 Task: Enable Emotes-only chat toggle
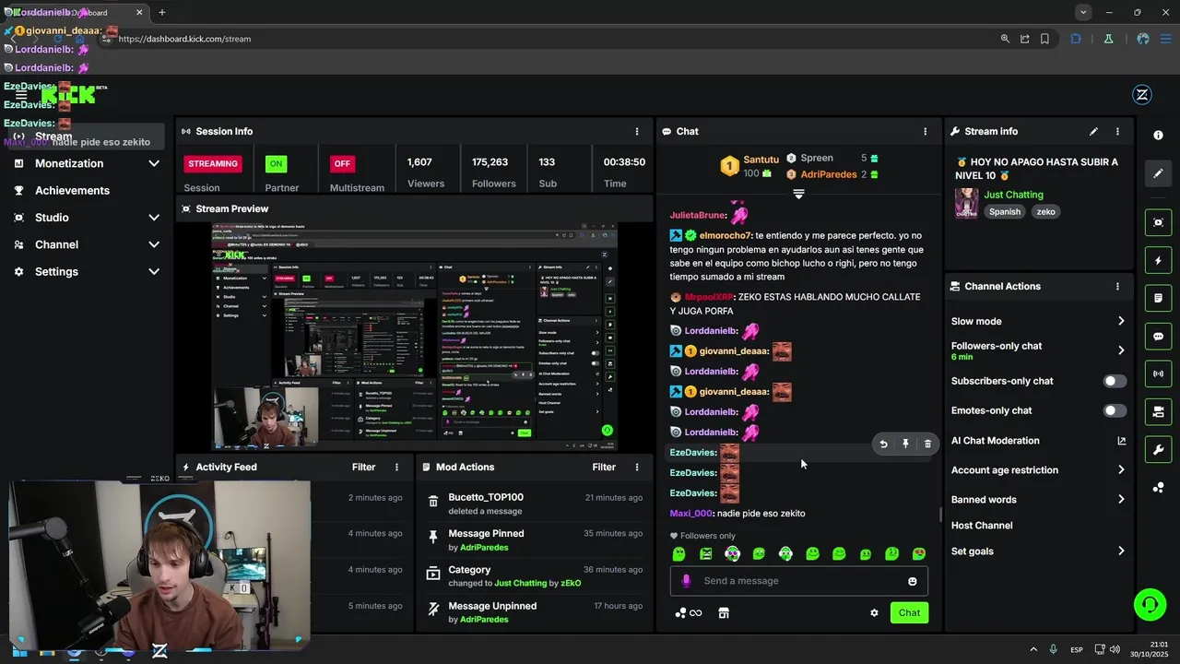(1115, 410)
